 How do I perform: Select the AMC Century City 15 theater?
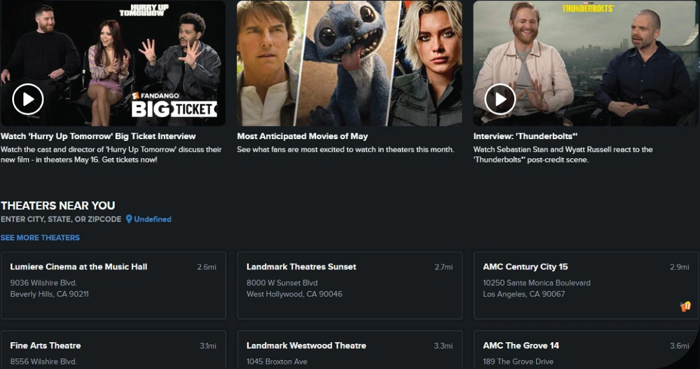525,267
